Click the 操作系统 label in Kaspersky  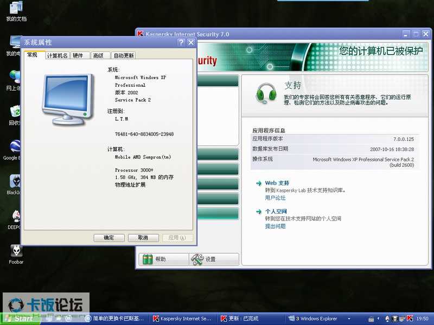pyautogui.click(x=263, y=159)
